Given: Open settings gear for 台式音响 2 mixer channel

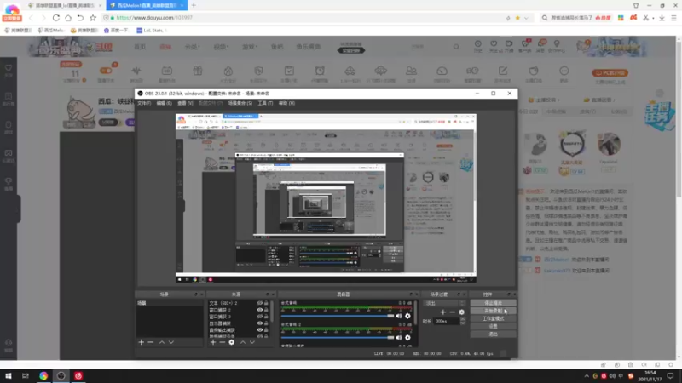Looking at the screenshot, I should [407, 337].
